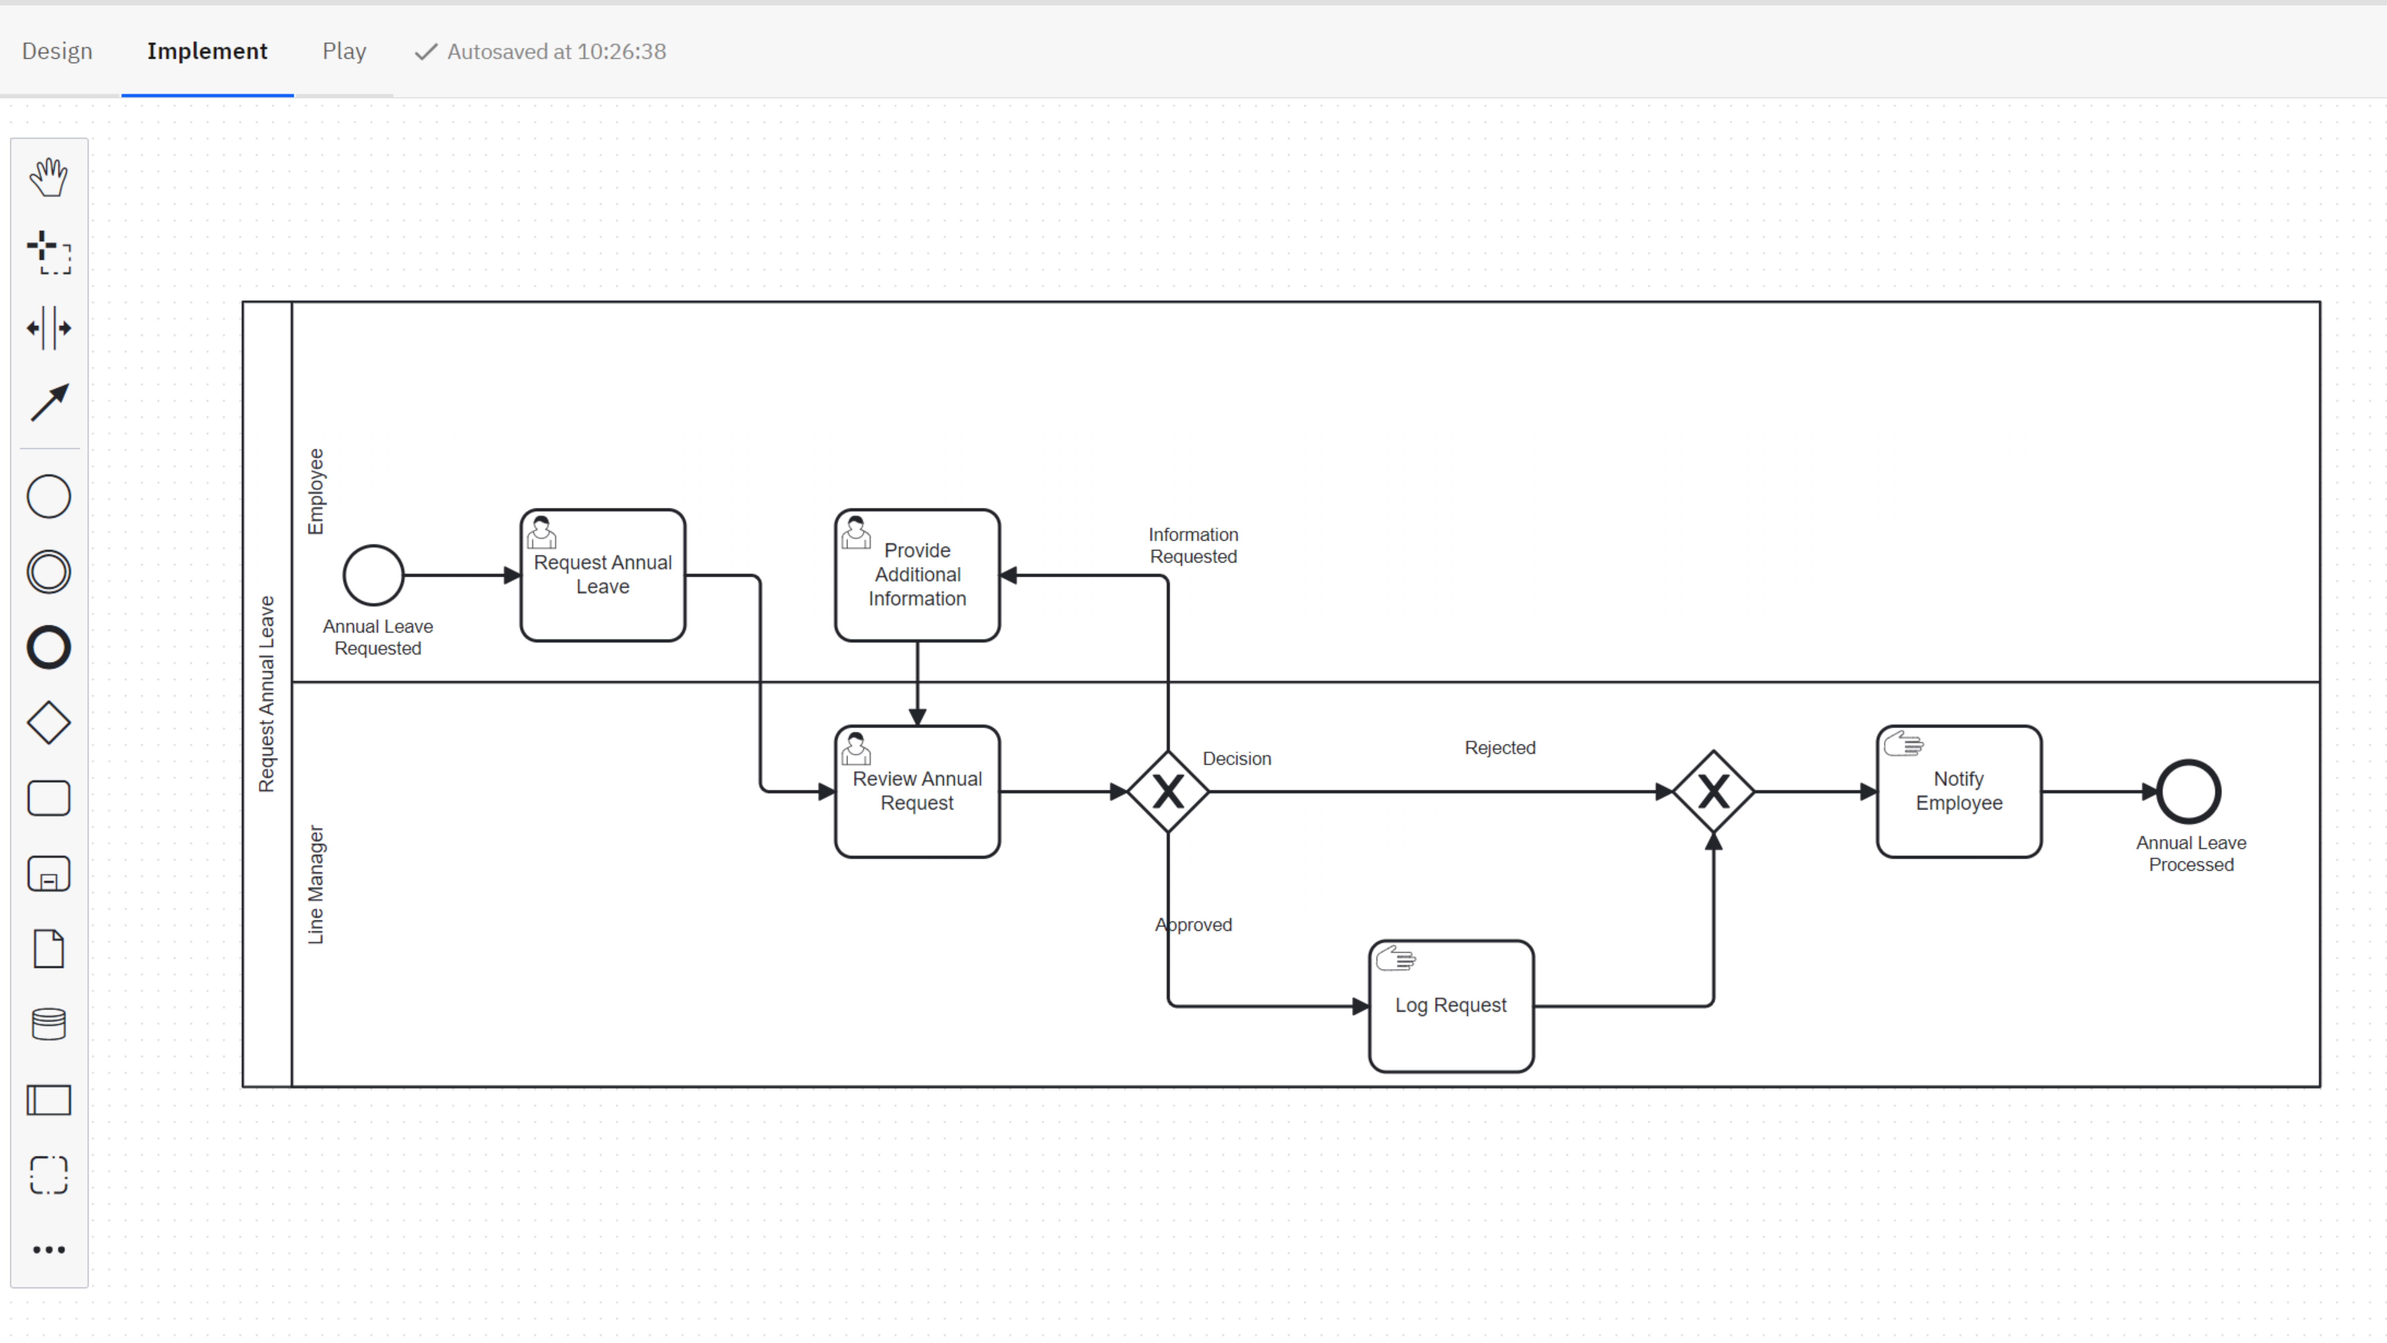Click the Autosaved status indicator

pyautogui.click(x=540, y=52)
